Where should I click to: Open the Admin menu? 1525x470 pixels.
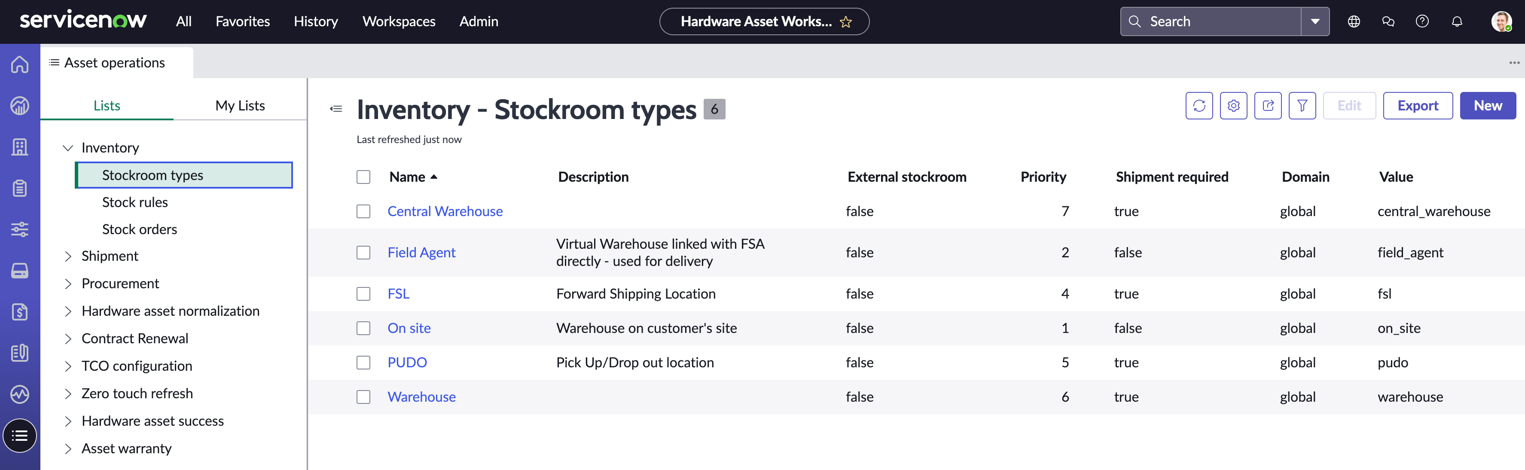coord(479,22)
